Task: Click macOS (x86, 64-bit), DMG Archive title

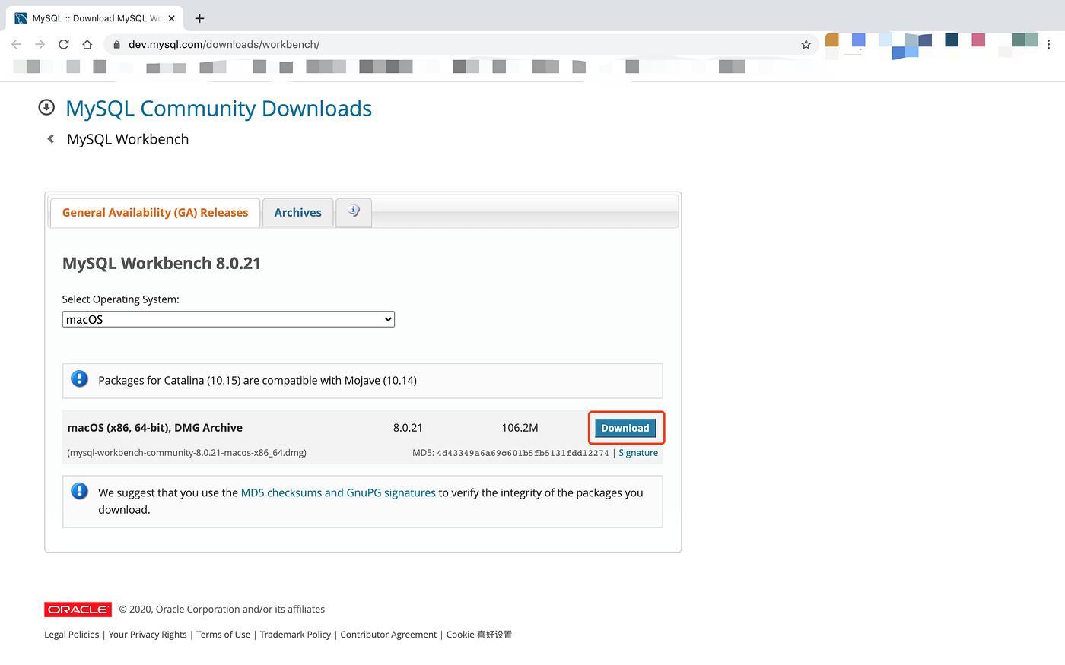Action: pos(155,428)
